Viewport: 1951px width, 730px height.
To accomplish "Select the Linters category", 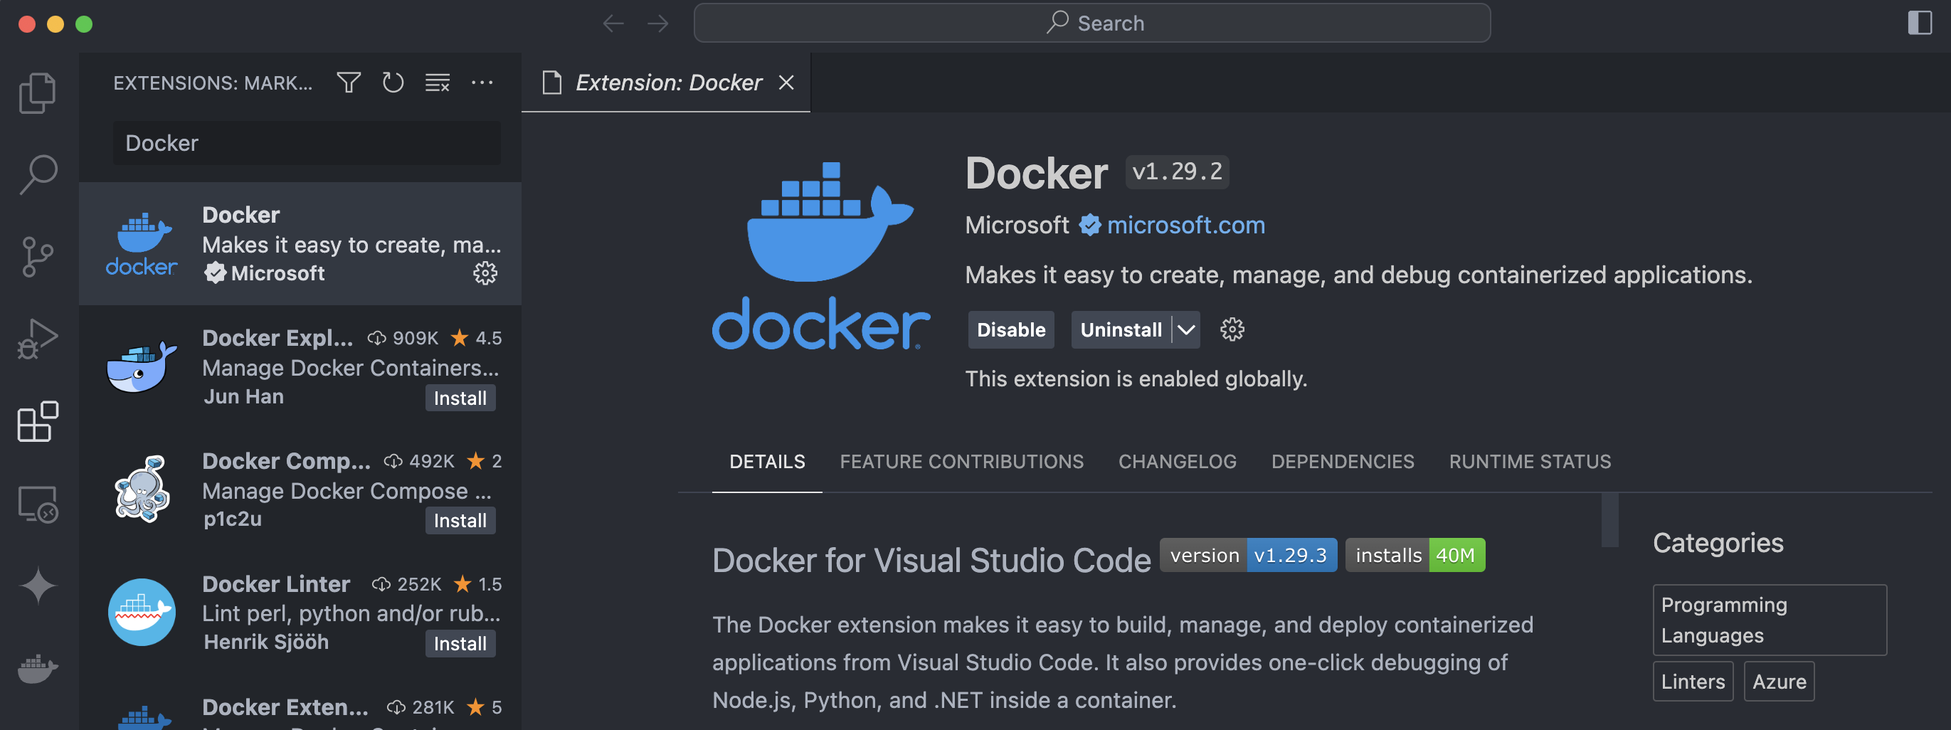I will point(1693,681).
